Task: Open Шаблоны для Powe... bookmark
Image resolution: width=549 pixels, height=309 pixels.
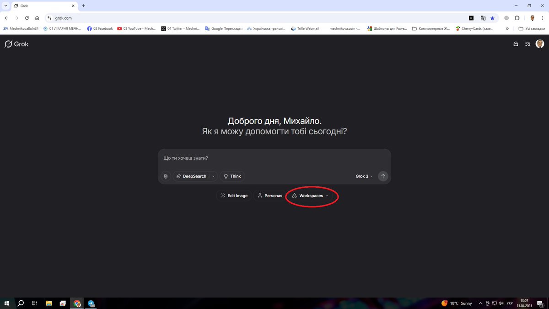Action: 387,28
